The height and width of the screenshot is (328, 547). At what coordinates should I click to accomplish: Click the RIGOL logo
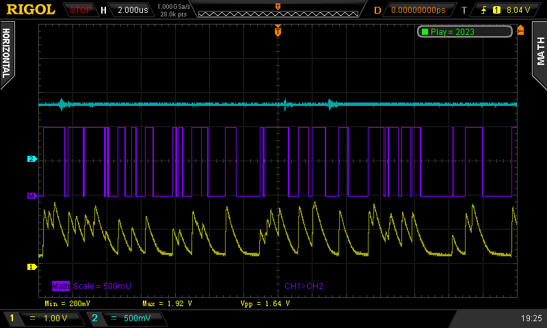click(x=31, y=10)
